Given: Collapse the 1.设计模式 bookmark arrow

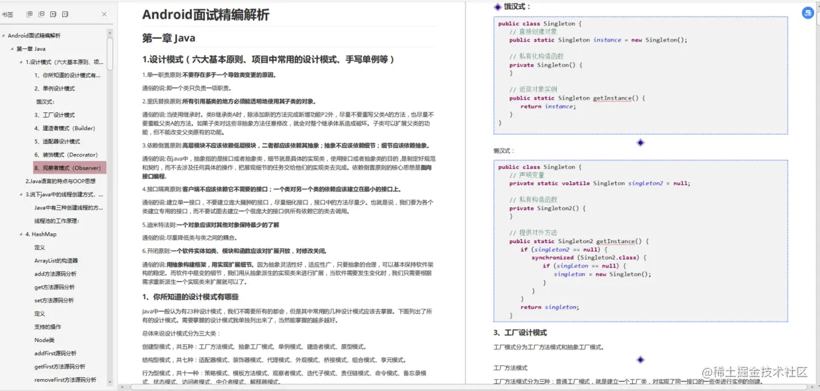Looking at the screenshot, I should pos(20,62).
